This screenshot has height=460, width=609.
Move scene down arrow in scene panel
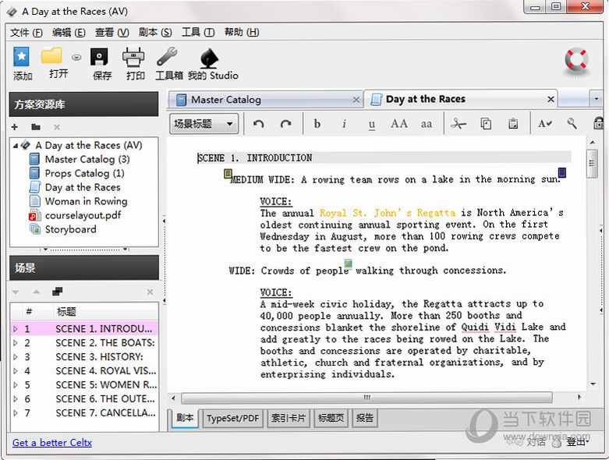[x=16, y=292]
